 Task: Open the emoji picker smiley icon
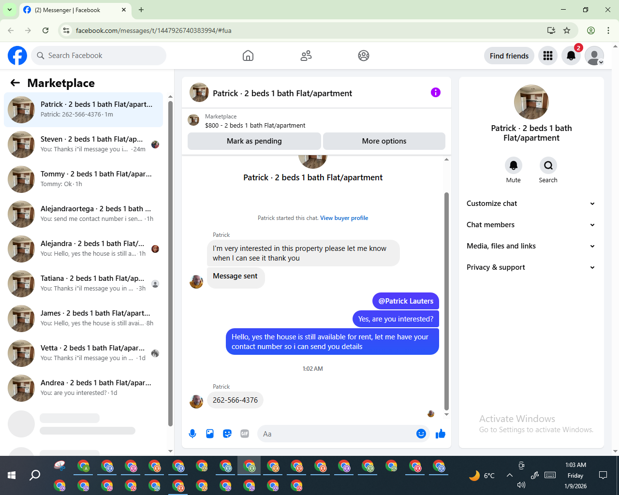coord(421,434)
